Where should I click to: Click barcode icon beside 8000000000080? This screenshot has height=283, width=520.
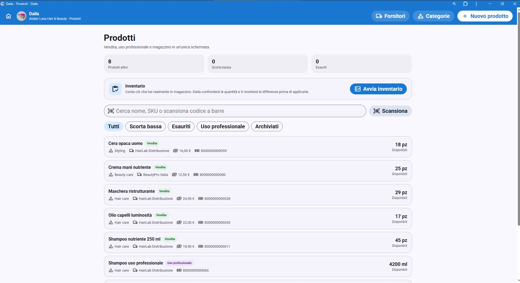tap(196, 175)
